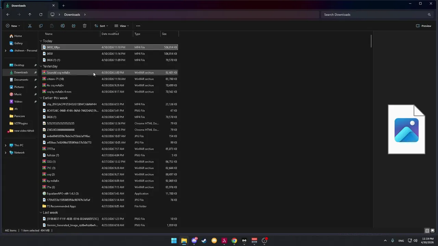Click the search magnifier icon
Image resolution: width=438 pixels, height=246 pixels.
pos(429,15)
